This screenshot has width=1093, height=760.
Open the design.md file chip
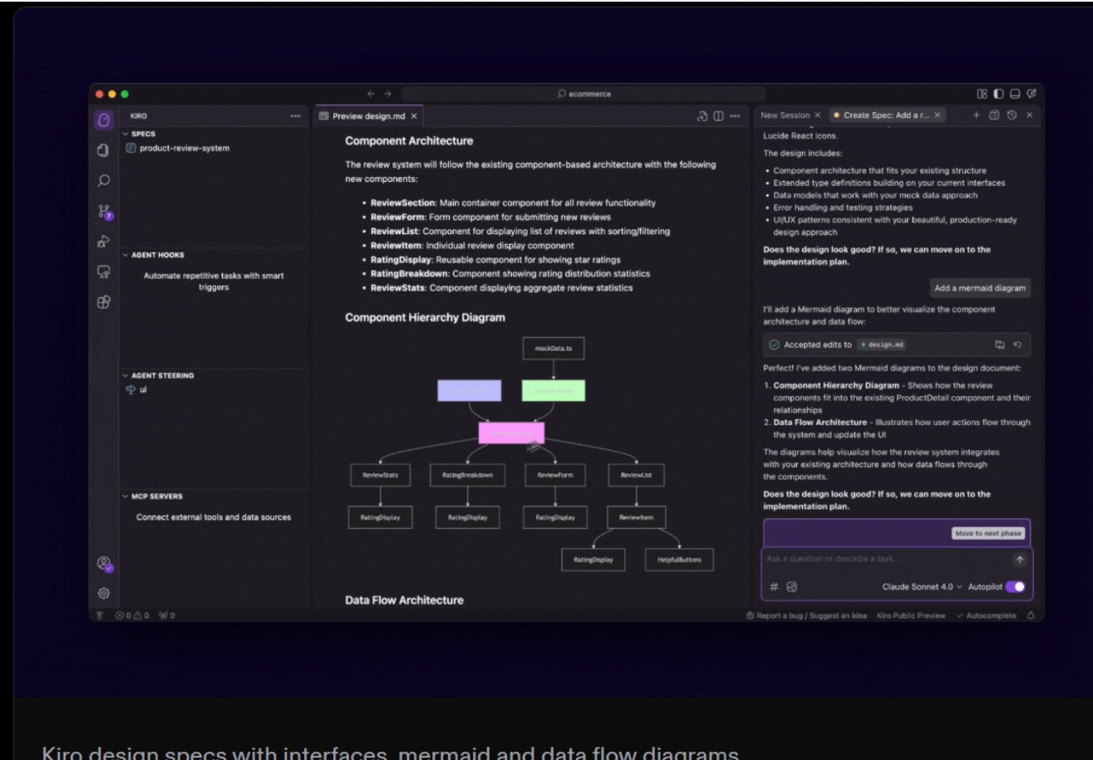pyautogui.click(x=881, y=344)
